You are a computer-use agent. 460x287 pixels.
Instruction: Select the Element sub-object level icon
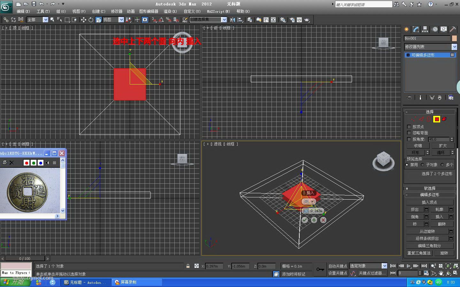(444, 119)
